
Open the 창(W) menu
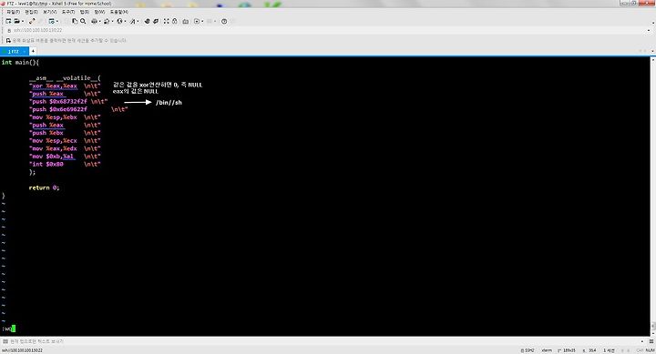coord(99,12)
